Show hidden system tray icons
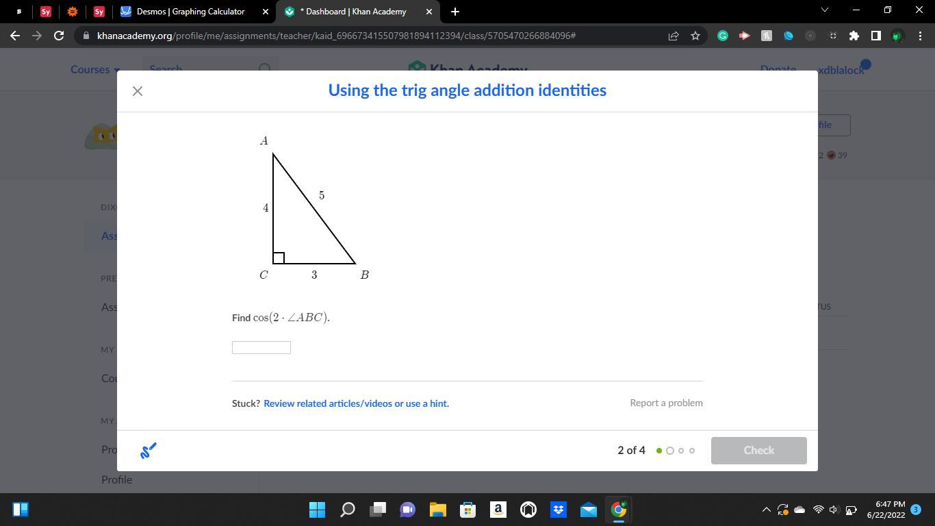935x526 pixels. pyautogui.click(x=767, y=510)
